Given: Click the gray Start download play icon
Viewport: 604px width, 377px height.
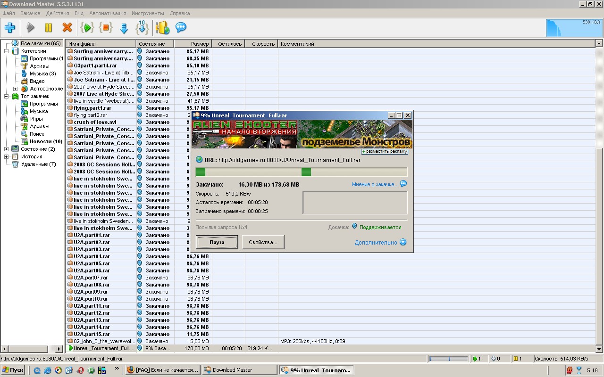Looking at the screenshot, I should click(31, 28).
